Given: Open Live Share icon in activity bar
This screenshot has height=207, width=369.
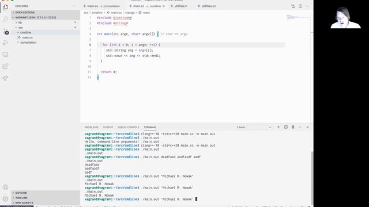Looking at the screenshot, I should coord(5,78).
